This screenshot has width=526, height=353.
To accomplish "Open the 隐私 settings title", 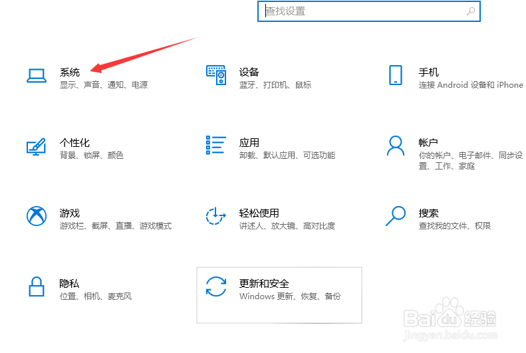I will tap(69, 284).
